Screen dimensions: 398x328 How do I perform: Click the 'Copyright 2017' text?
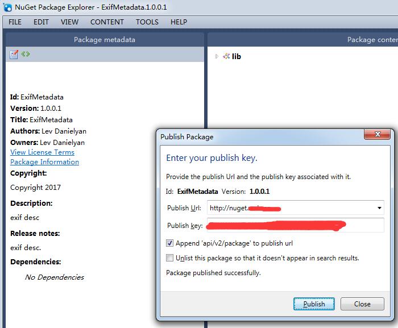click(x=35, y=188)
